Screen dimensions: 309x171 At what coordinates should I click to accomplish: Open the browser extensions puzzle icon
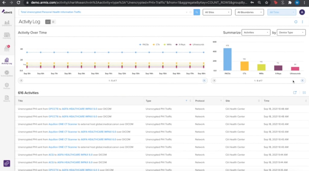pyautogui.click(x=290, y=2)
